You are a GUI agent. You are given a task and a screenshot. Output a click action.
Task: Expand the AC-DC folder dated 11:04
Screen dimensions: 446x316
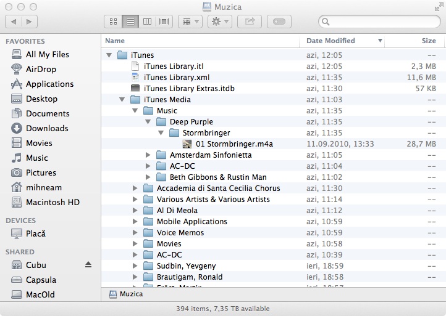coord(148,166)
